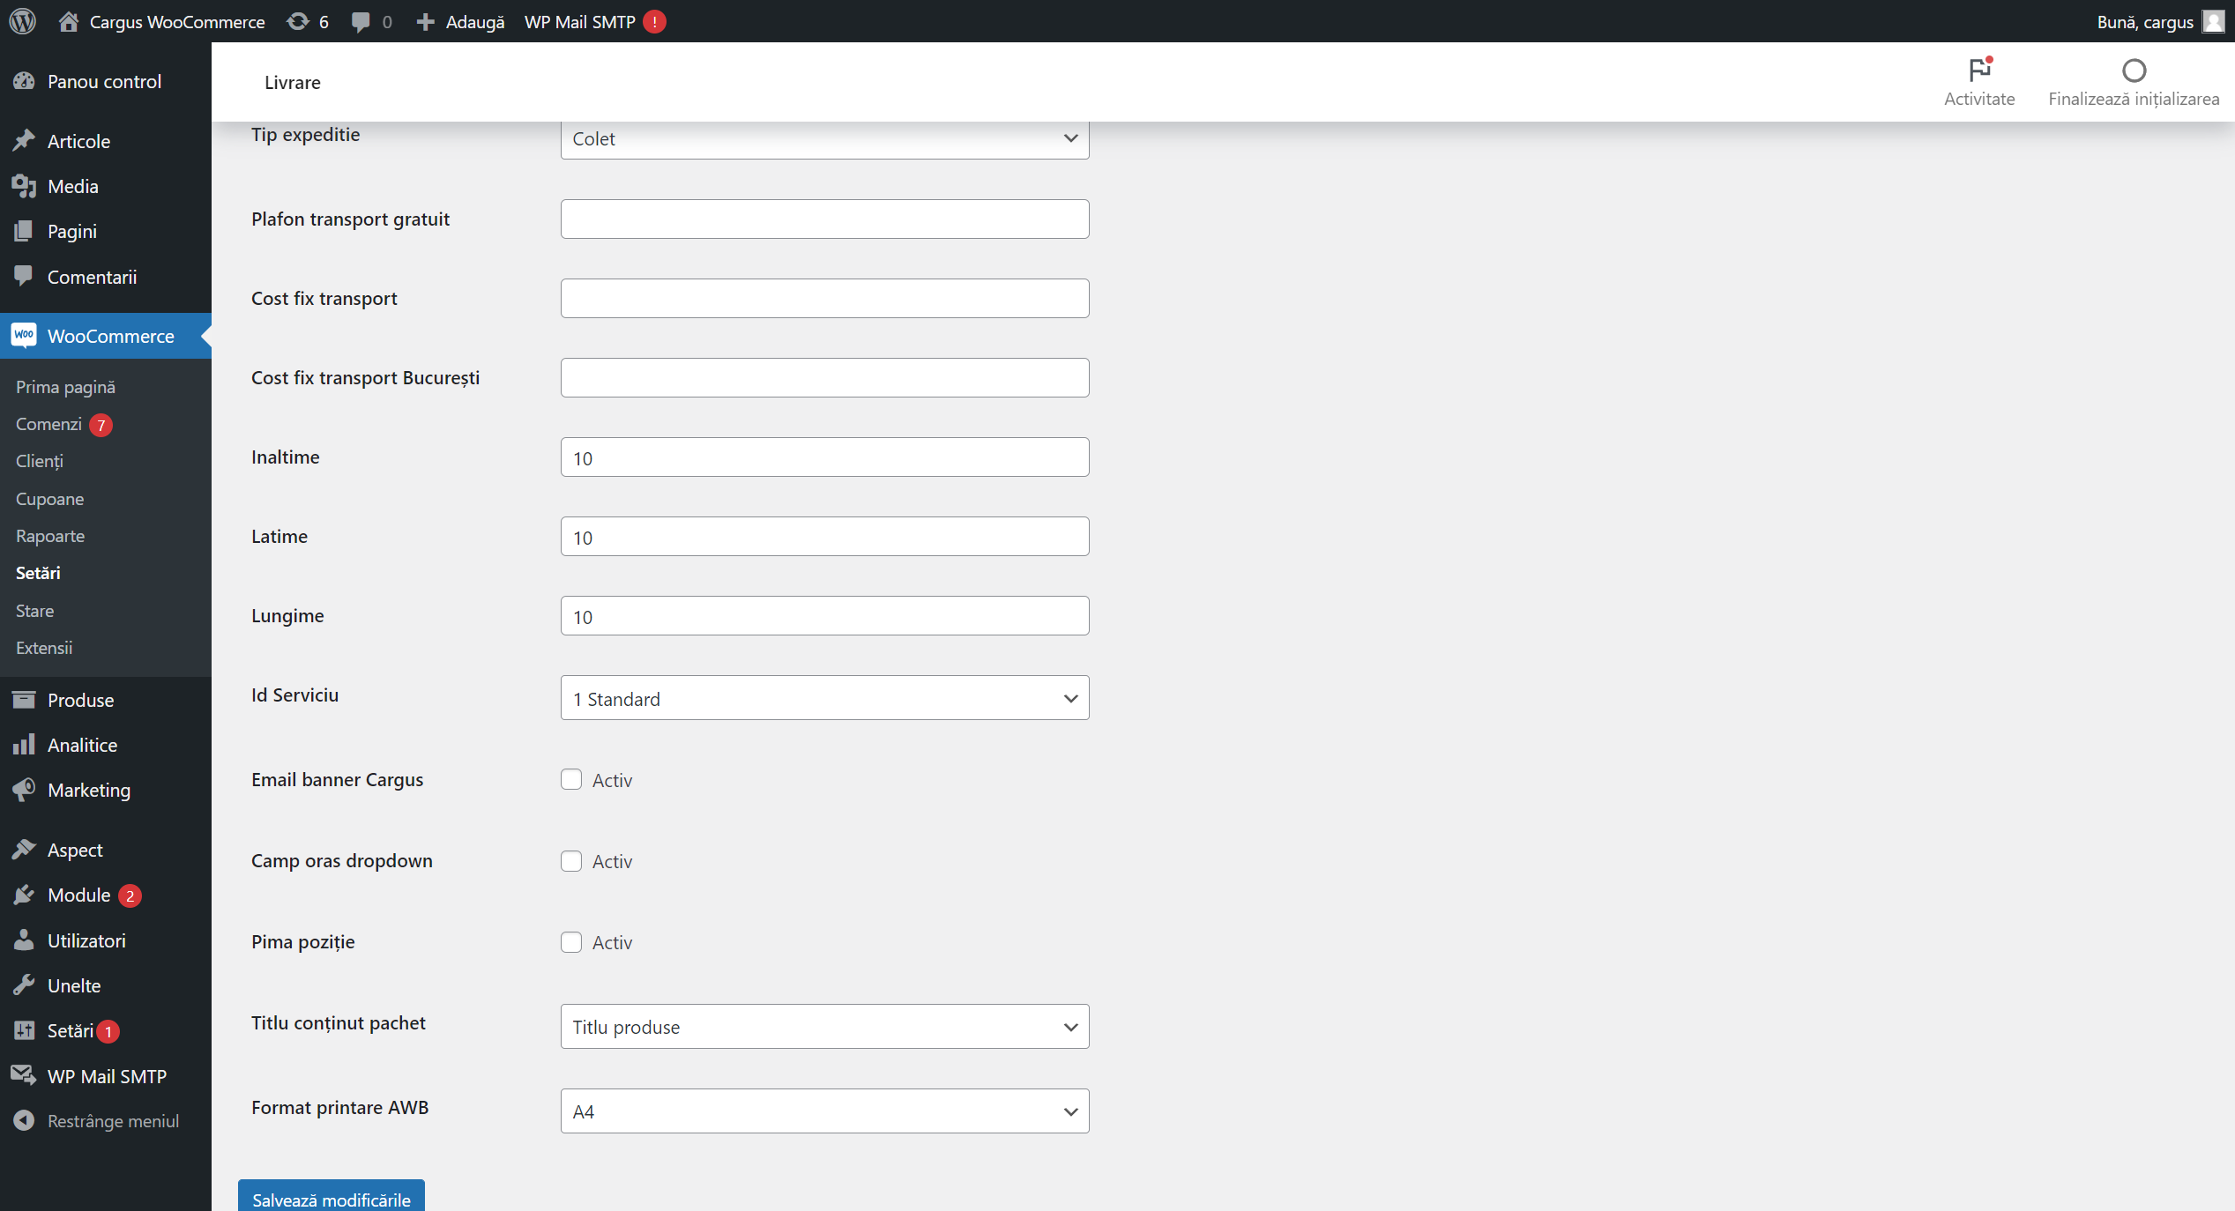Open the user avatar in admin bar
Viewport: 2235px width, 1211px height.
point(2213,21)
